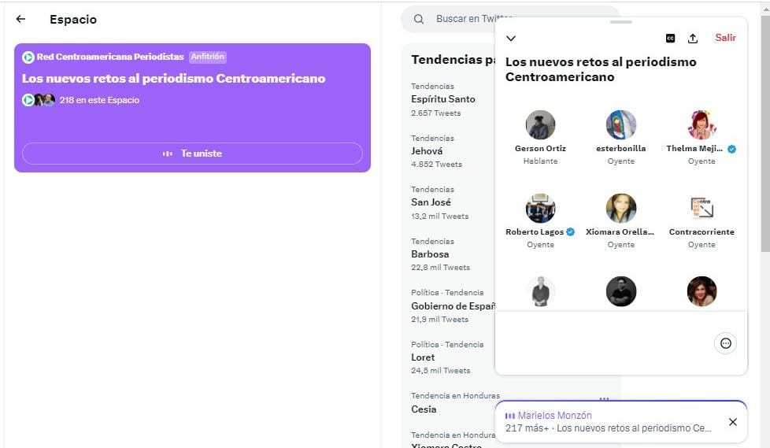Viewport: 770px width, 448px height.
Task: Toggle closed captions CC icon
Action: (x=670, y=39)
